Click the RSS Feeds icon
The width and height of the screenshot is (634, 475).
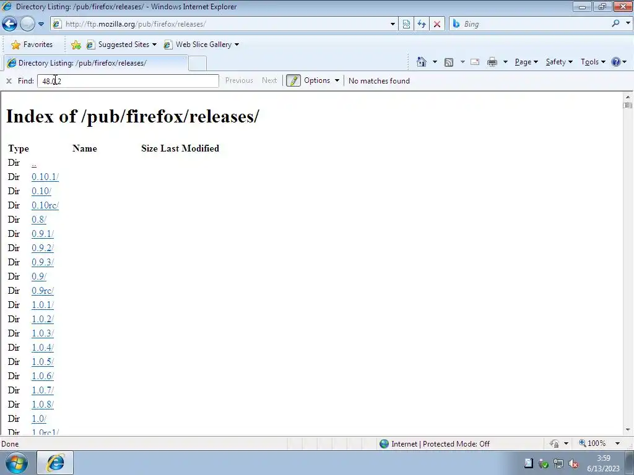(x=449, y=62)
